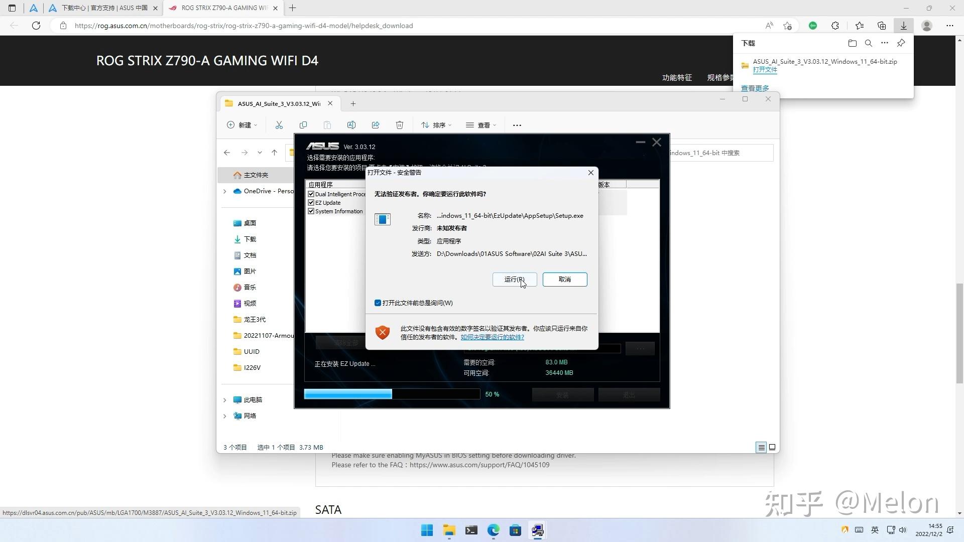Disable 打开此文件前总是询问 option
This screenshot has height=542, width=964.
pyautogui.click(x=378, y=303)
